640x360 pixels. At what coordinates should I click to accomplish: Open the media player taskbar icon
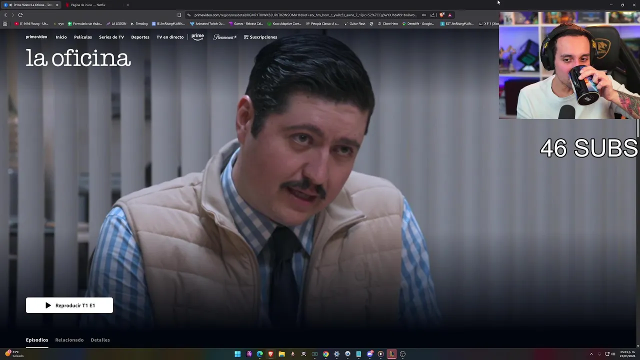380,354
